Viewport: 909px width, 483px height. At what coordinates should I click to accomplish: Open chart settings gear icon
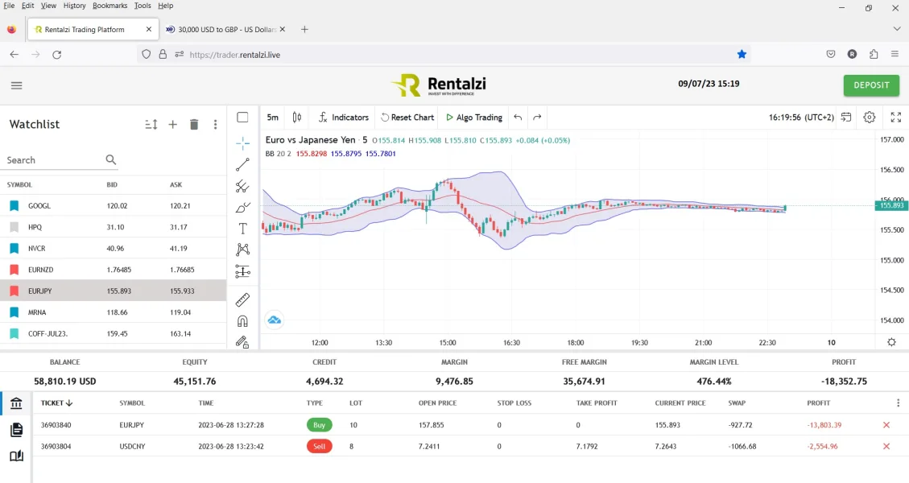[x=869, y=118]
